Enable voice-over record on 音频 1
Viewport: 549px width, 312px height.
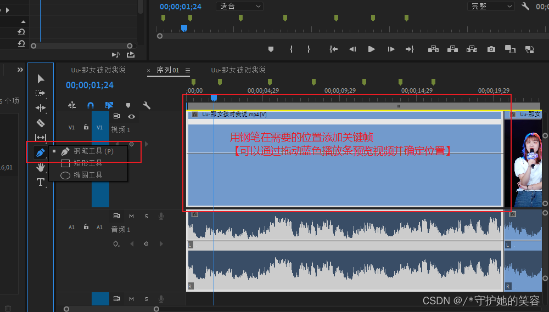tap(161, 216)
